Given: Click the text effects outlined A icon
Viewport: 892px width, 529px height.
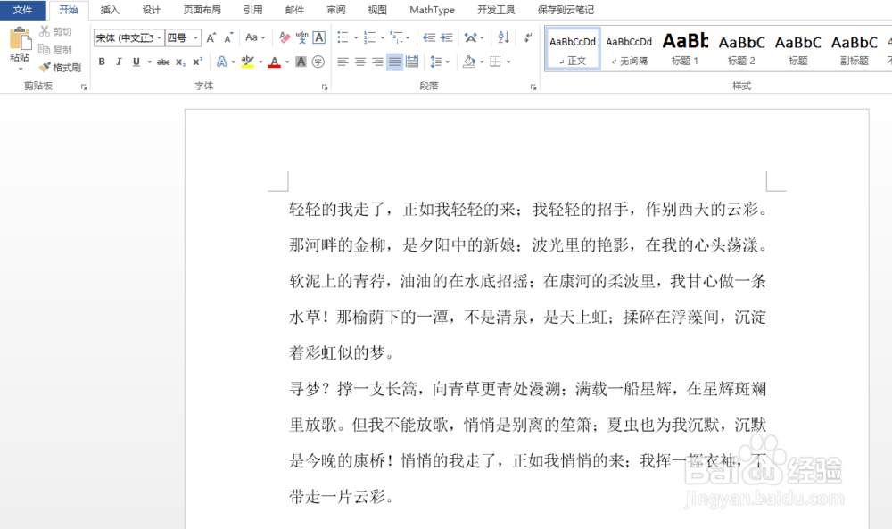Looking at the screenshot, I should pos(222,62).
